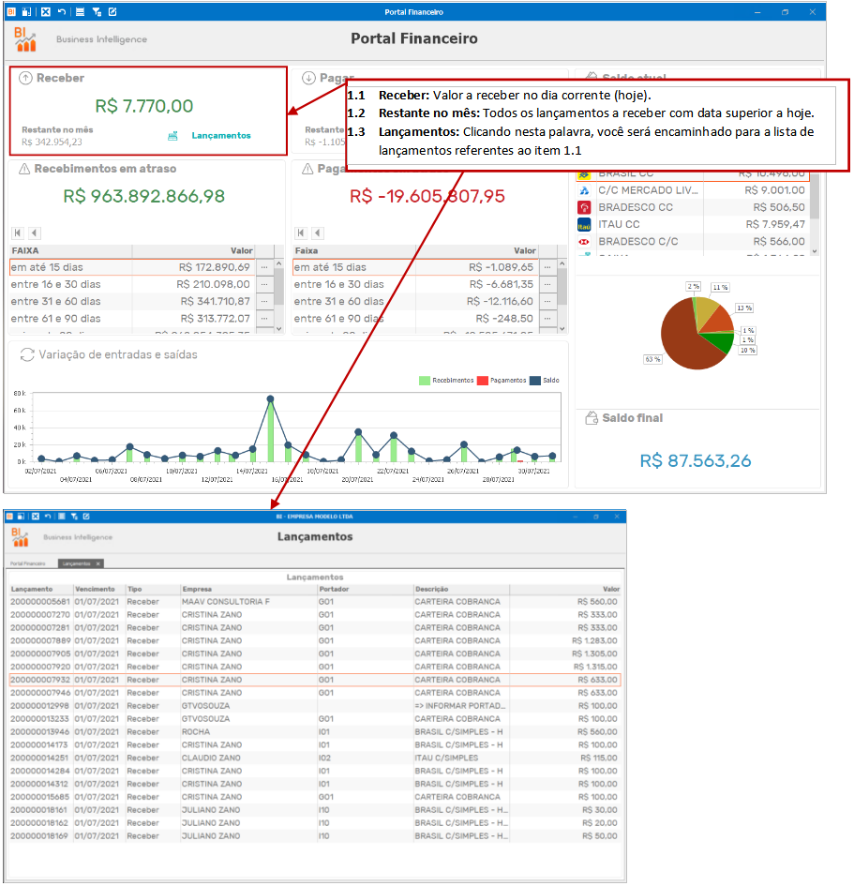
Task: Open details button for 'entre 31 e 60 dias' receivables
Action: tap(264, 301)
